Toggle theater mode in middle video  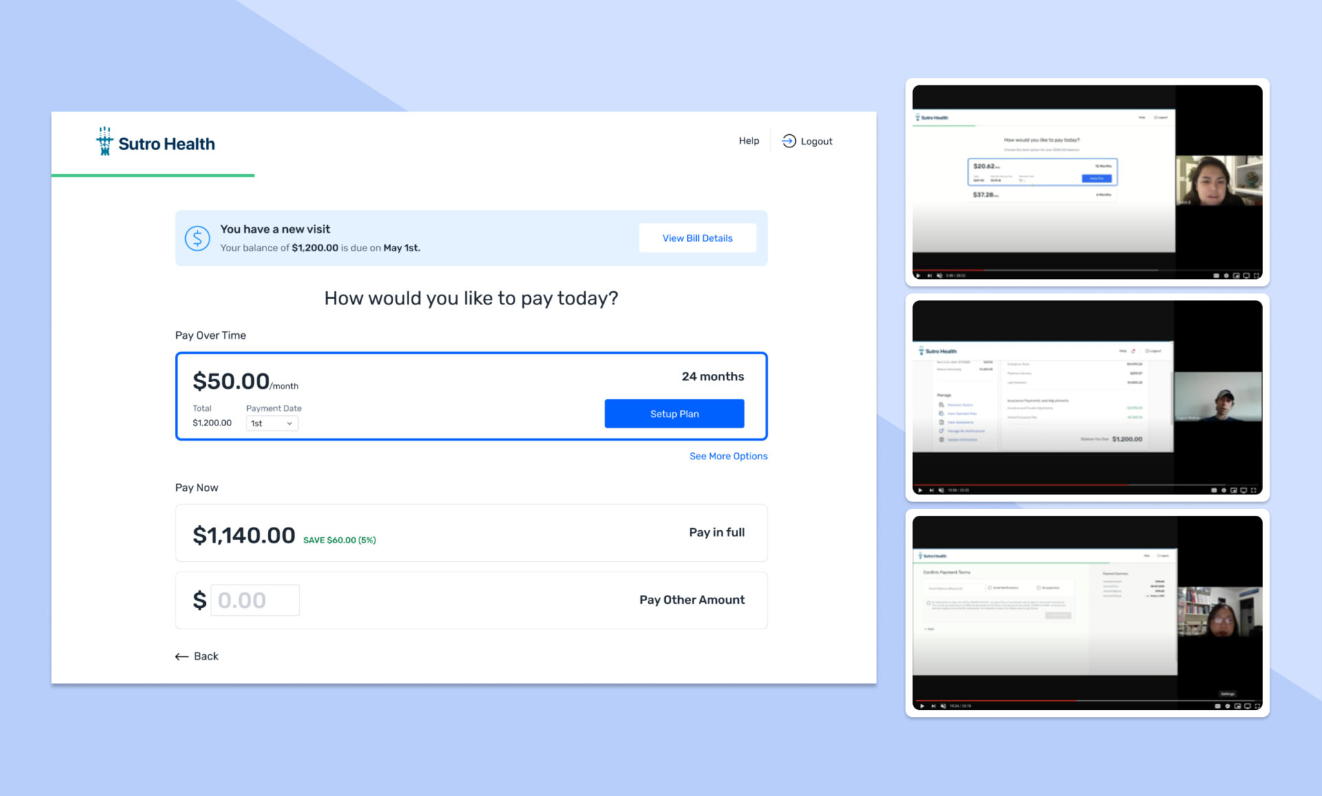point(1244,490)
